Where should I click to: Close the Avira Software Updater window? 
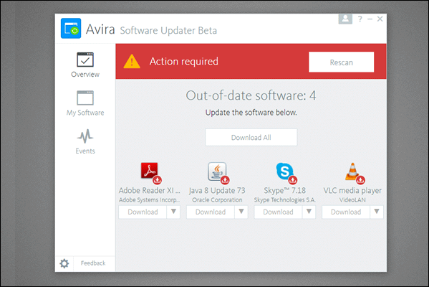pos(380,19)
